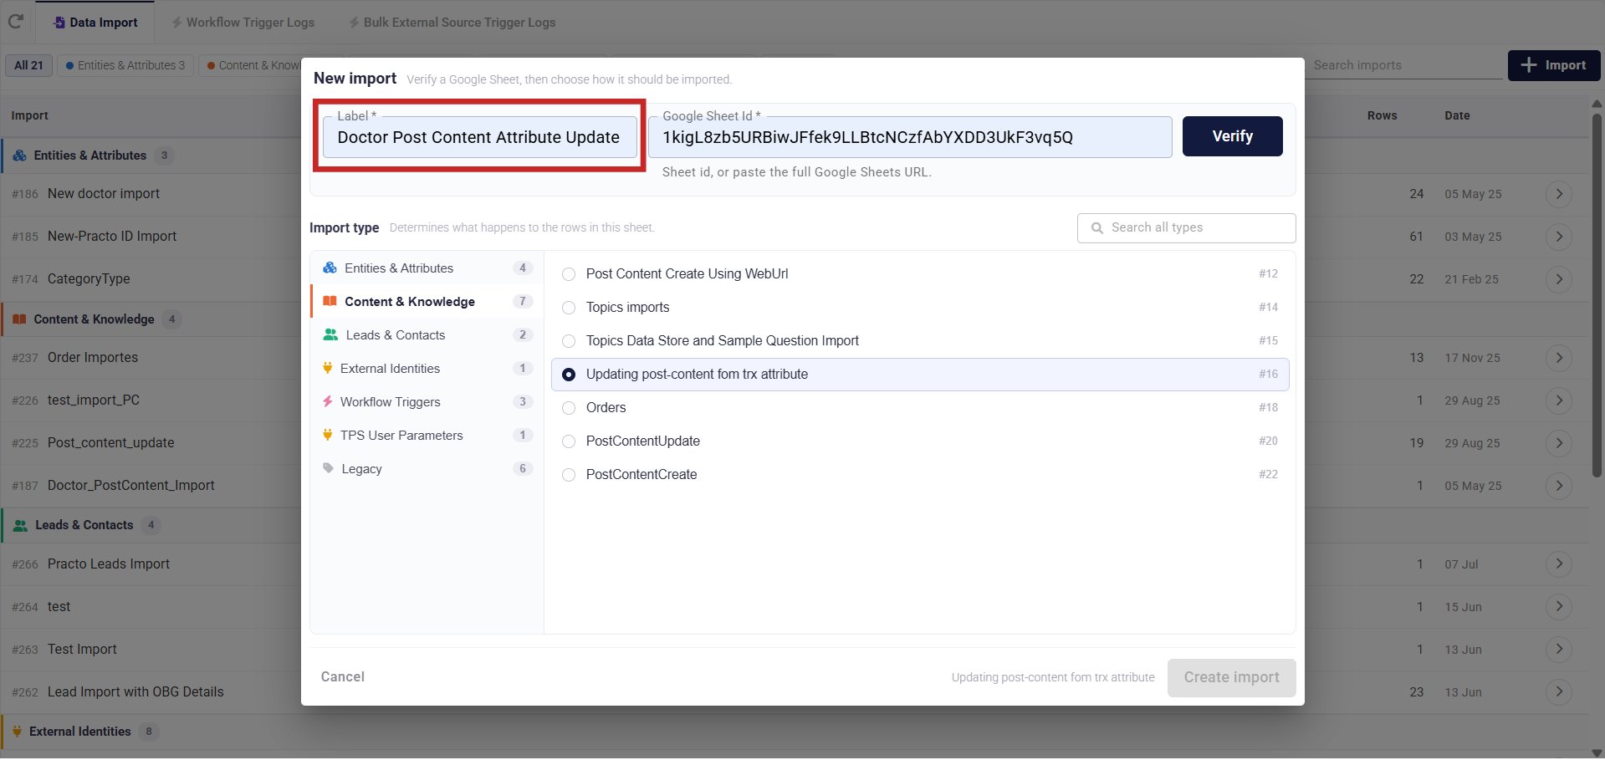Image resolution: width=1605 pixels, height=760 pixels.
Task: Click the refresh icon in the top bar
Action: pyautogui.click(x=15, y=22)
